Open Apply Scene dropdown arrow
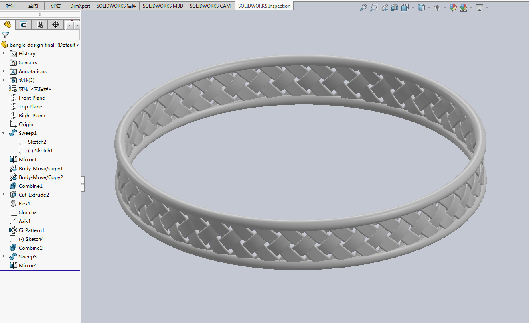Viewport: 529px width, 323px height. click(x=471, y=8)
